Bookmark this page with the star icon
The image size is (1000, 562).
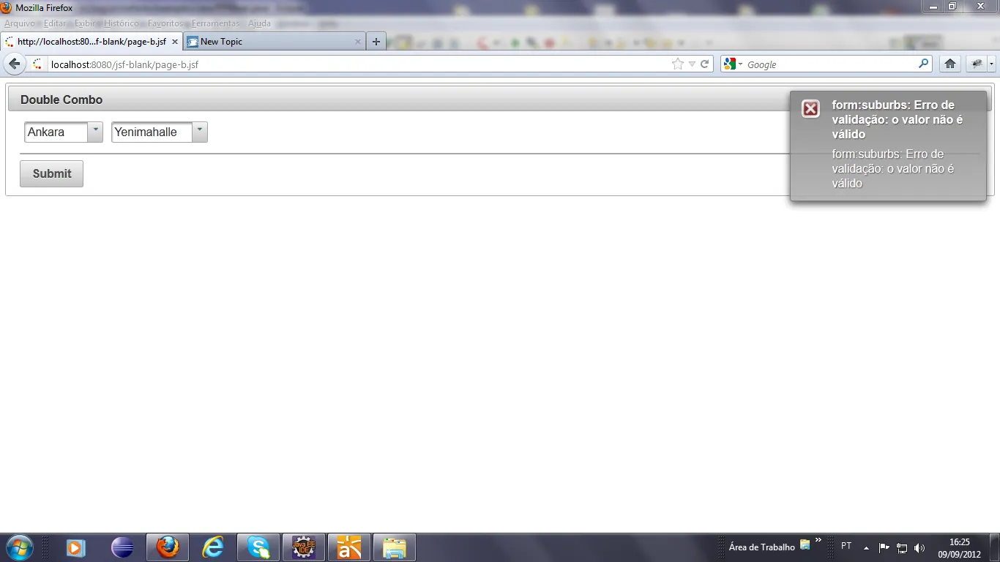(x=678, y=64)
